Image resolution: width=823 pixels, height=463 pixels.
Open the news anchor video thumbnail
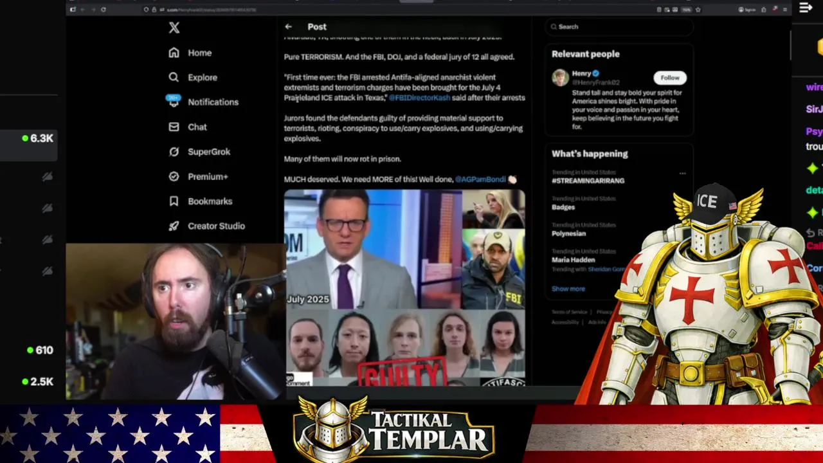click(x=373, y=250)
